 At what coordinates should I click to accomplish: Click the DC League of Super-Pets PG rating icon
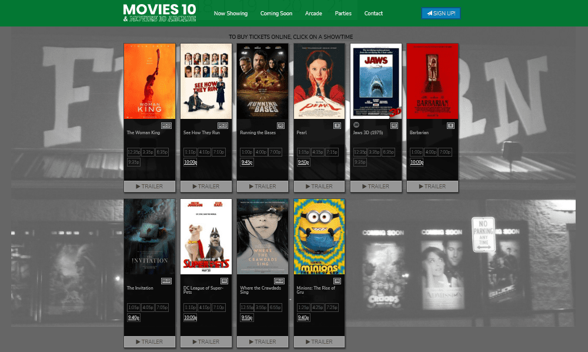tap(224, 281)
